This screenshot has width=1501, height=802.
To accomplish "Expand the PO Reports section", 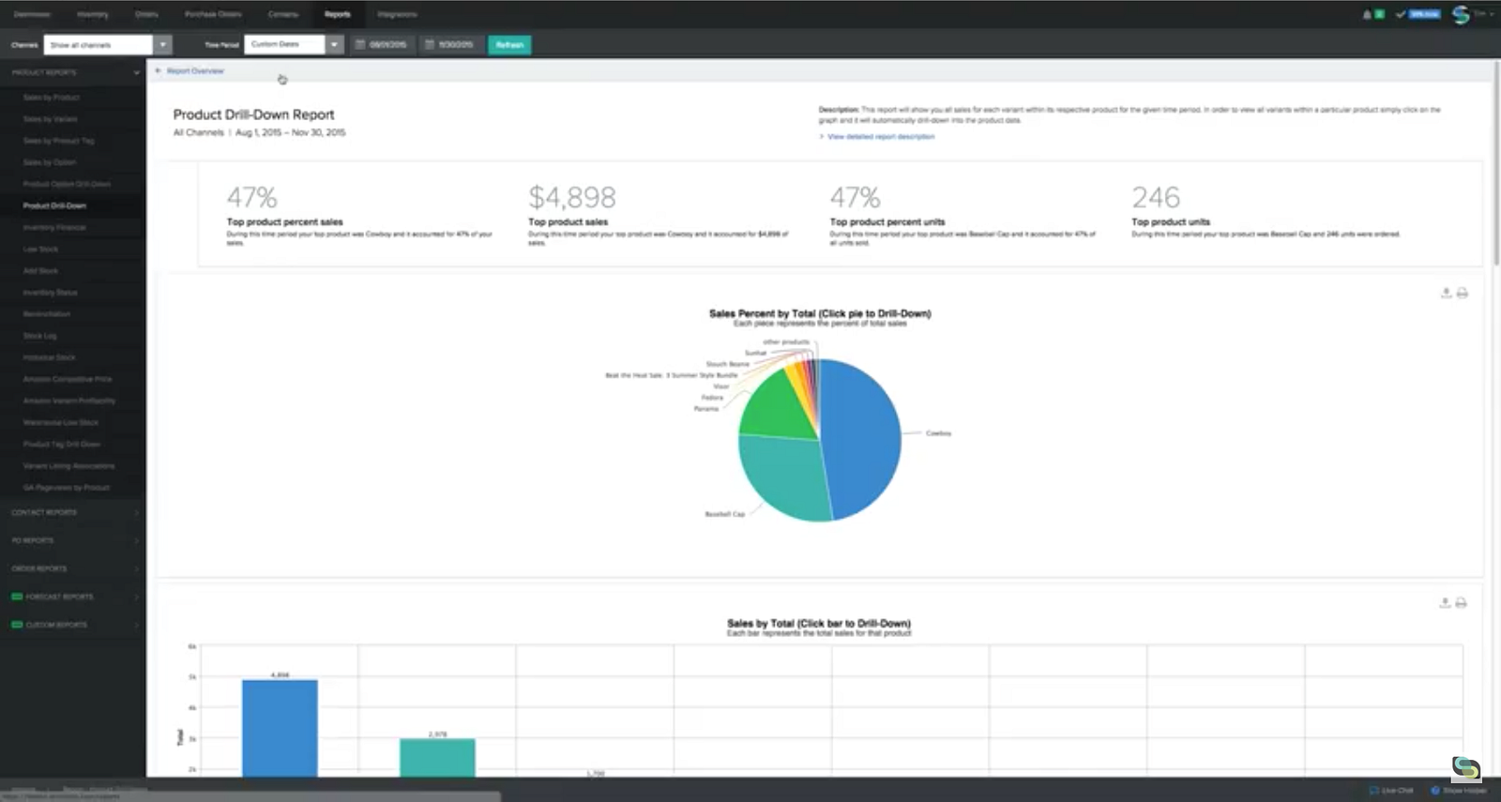I will pos(137,540).
